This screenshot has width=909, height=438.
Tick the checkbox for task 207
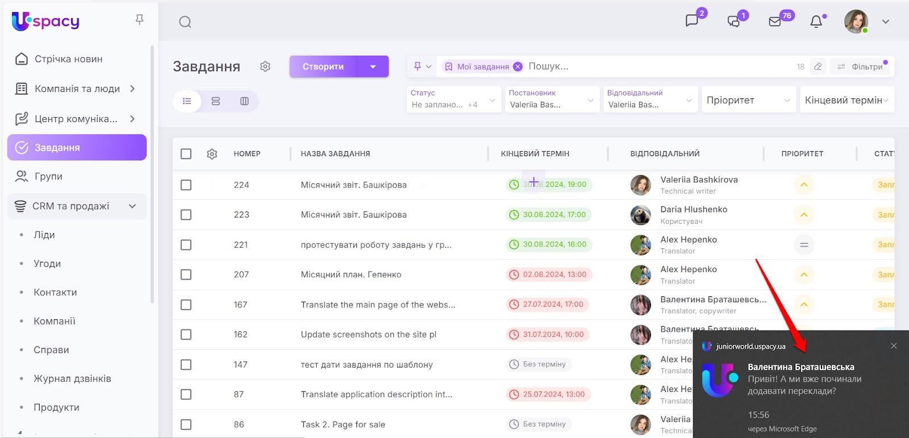(x=186, y=274)
